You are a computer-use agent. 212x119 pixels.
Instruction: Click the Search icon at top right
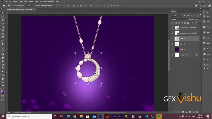[200, 6]
